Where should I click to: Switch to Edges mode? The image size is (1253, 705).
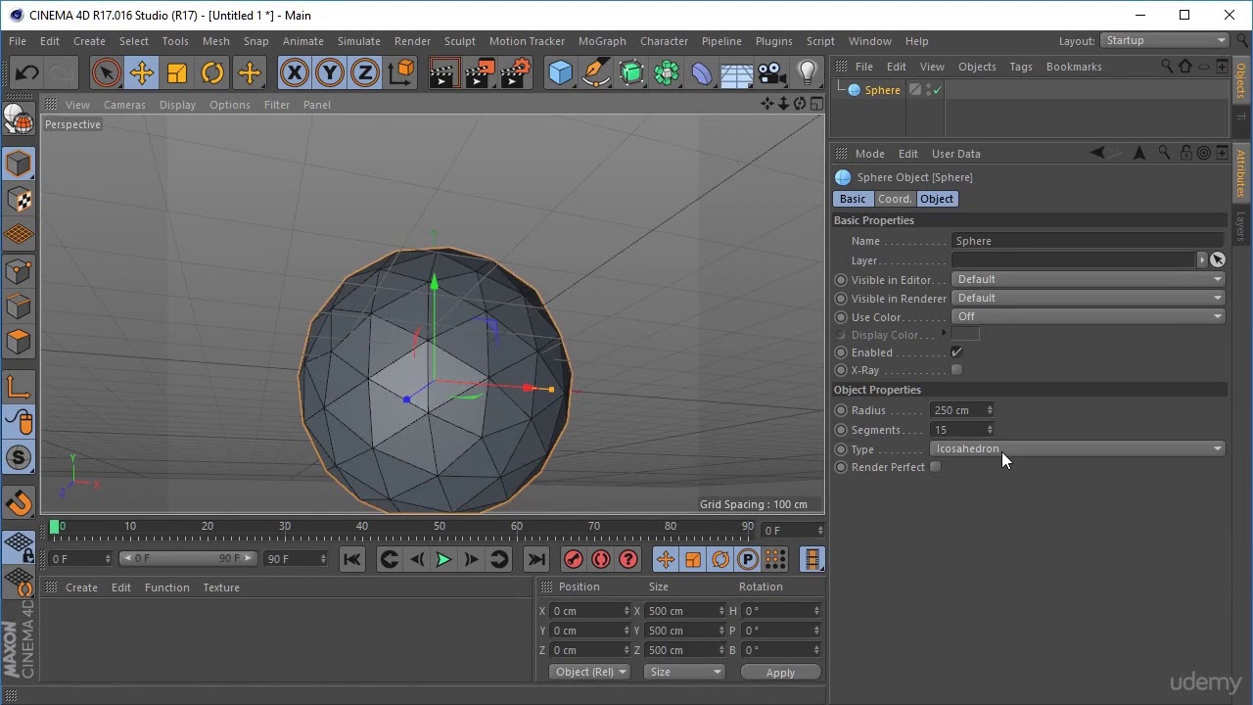click(x=19, y=305)
